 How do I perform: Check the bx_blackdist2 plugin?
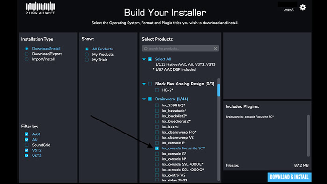click(157, 116)
